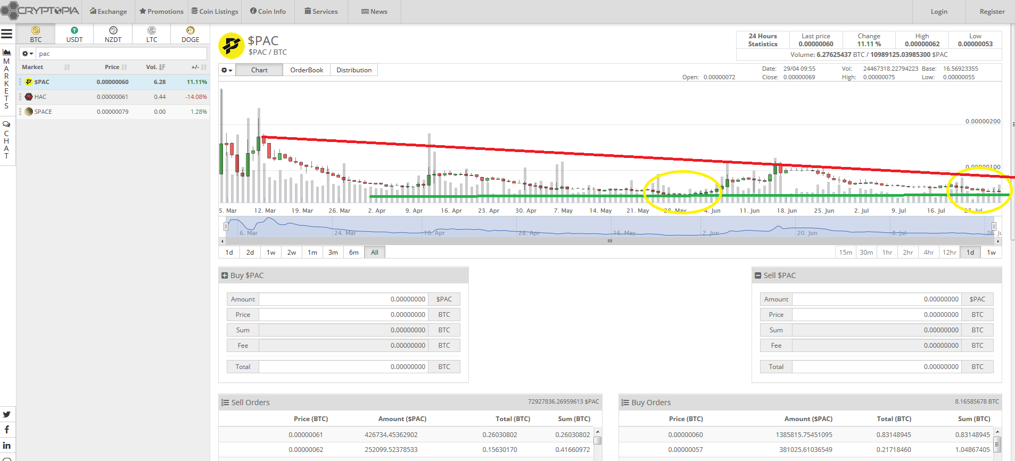Click the Sell Orders list icon

tap(225, 403)
